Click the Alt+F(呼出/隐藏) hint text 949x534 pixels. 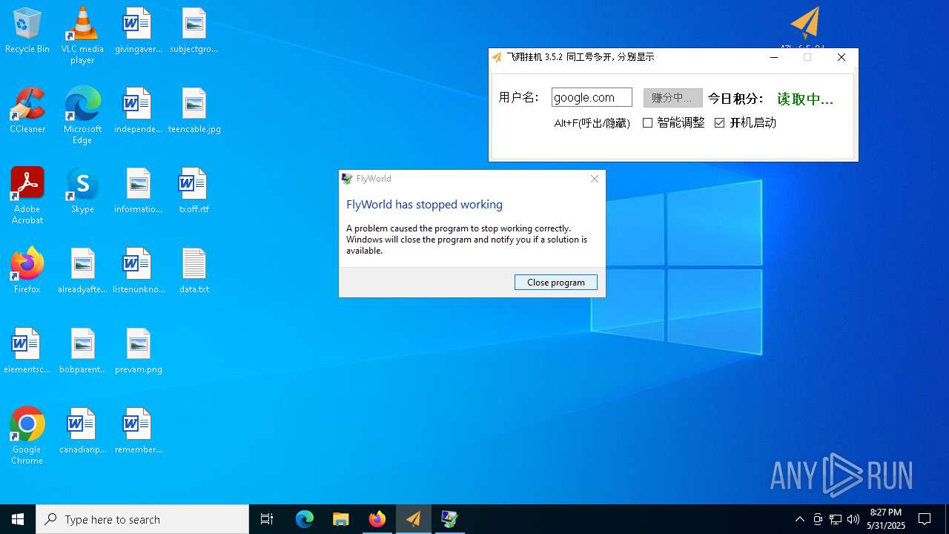pyautogui.click(x=592, y=123)
